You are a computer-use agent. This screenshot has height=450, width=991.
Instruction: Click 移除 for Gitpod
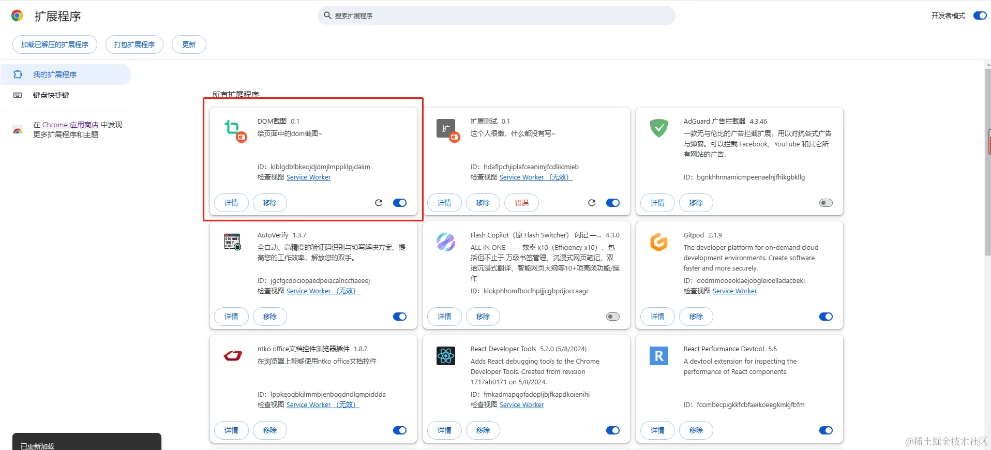(696, 317)
